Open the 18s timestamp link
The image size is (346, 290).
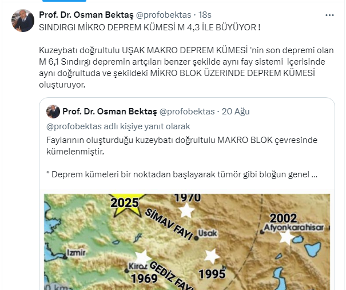point(205,15)
